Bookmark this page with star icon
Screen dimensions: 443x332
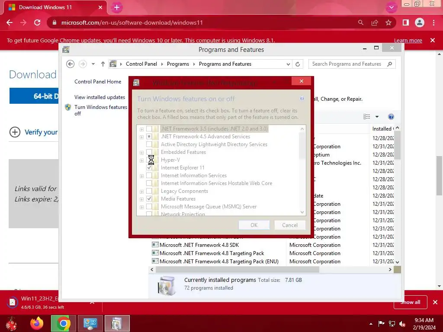388,22
